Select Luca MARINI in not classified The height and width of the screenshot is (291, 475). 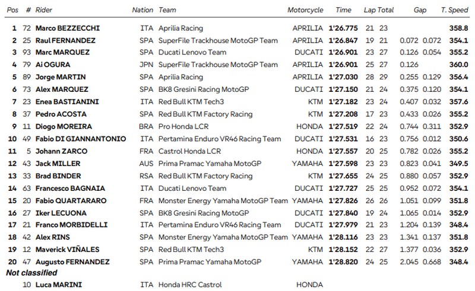(x=58, y=284)
